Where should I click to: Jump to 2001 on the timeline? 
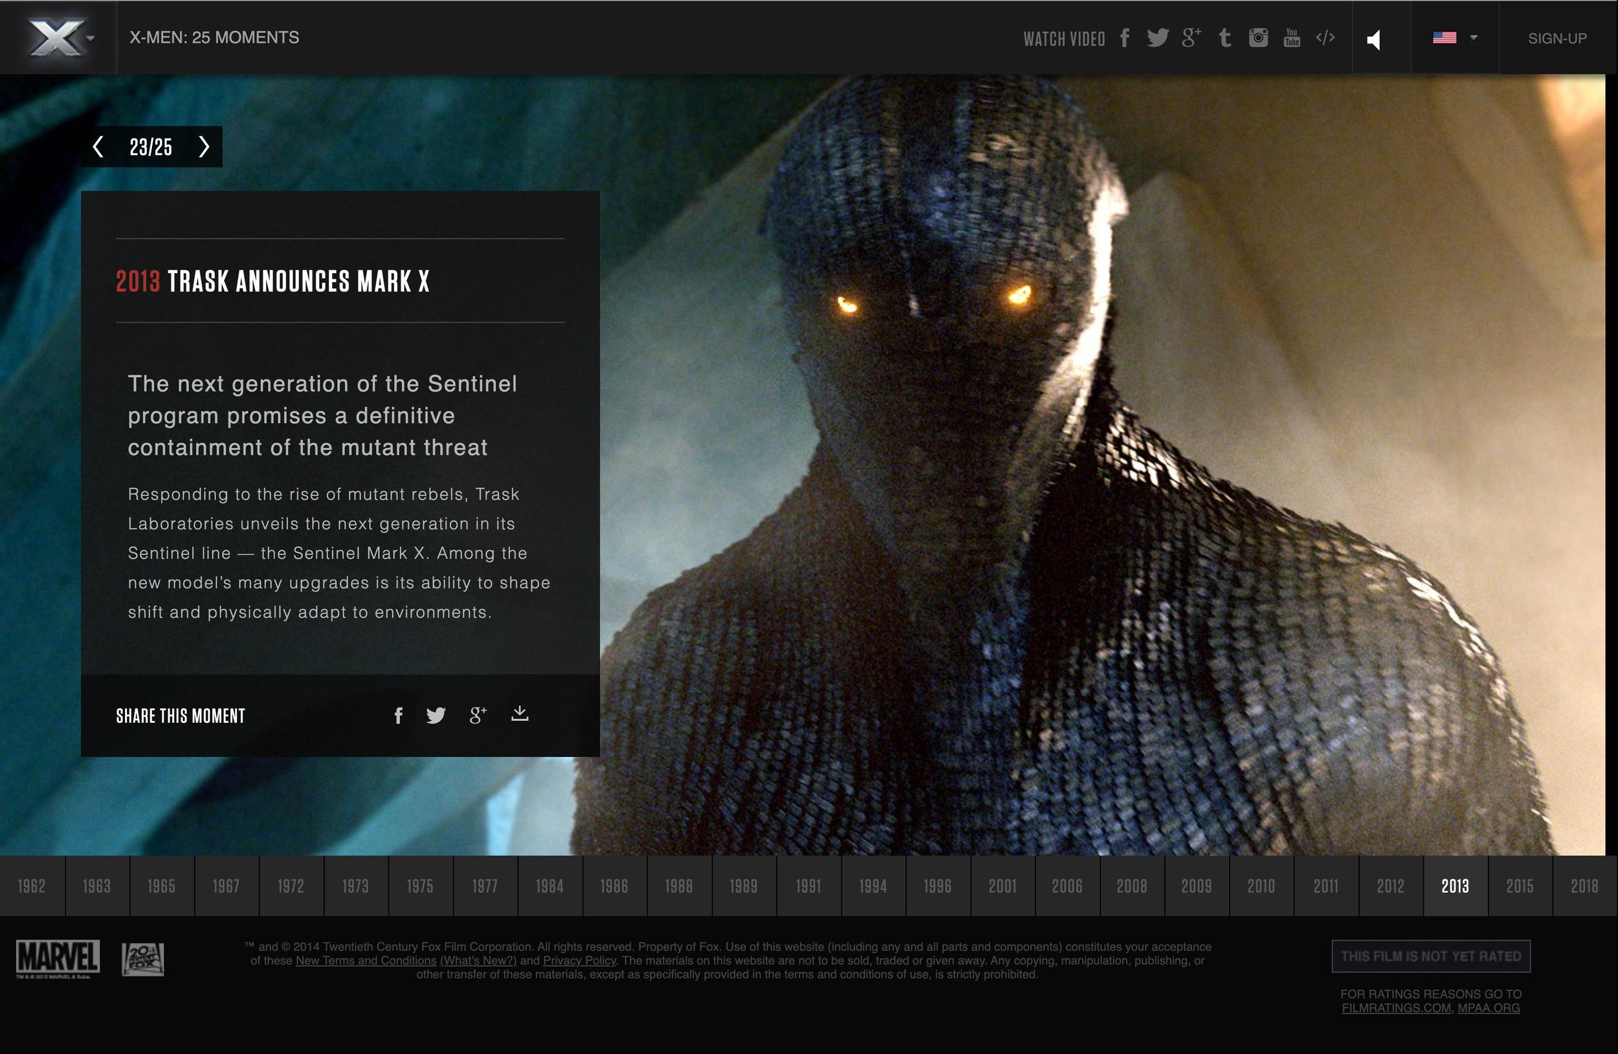[1003, 886]
